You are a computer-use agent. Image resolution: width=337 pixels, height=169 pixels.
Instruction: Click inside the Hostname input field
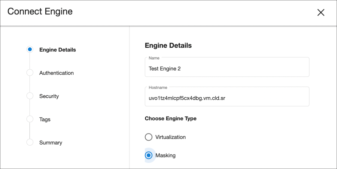(x=227, y=98)
